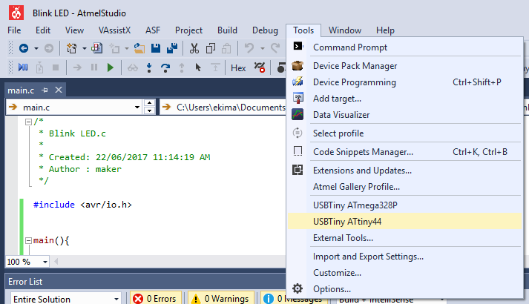Viewport: 529px width, 304px height.
Task: Open dropdown arrow beside Add New Item
Action: click(x=127, y=48)
